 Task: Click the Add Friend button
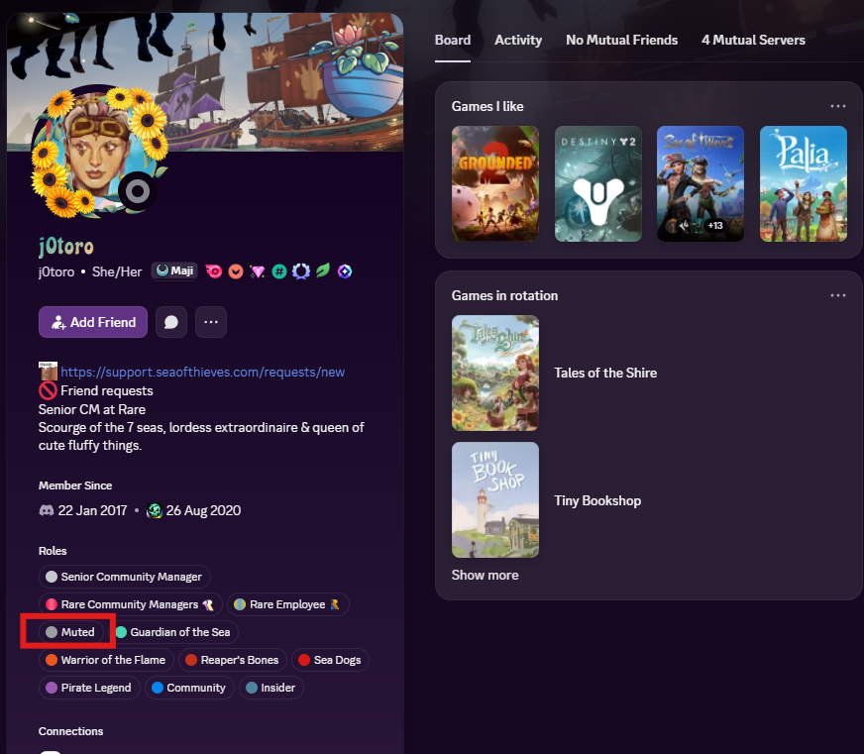(93, 322)
